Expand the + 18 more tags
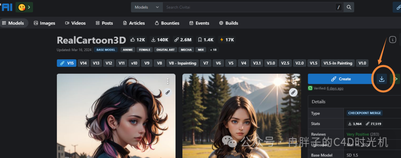Viewport: 401px width, 158px height. [x=213, y=50]
